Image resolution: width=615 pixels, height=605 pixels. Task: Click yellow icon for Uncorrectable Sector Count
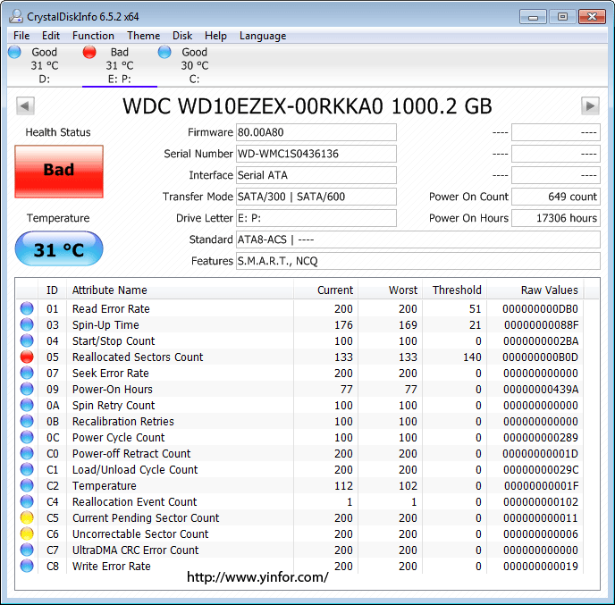point(27,534)
